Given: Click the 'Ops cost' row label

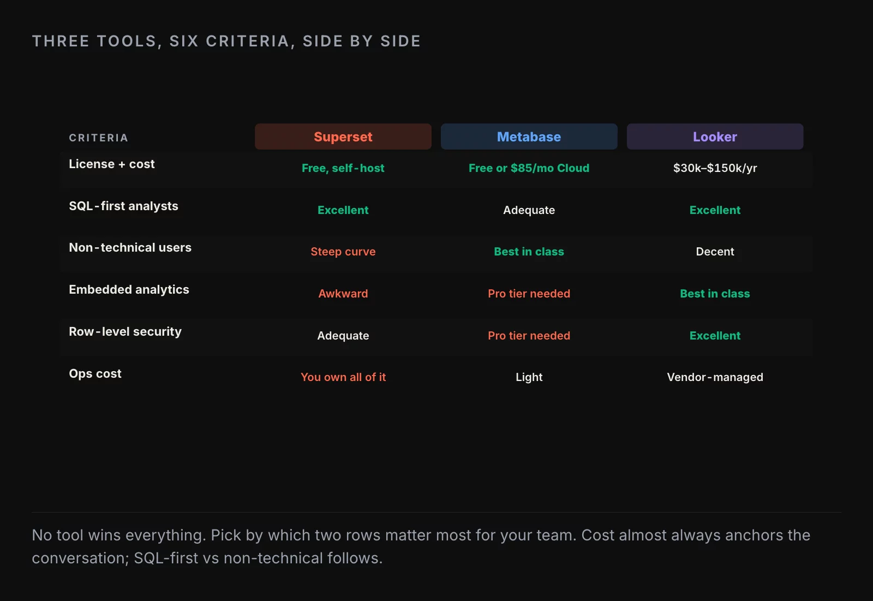Looking at the screenshot, I should click(95, 373).
